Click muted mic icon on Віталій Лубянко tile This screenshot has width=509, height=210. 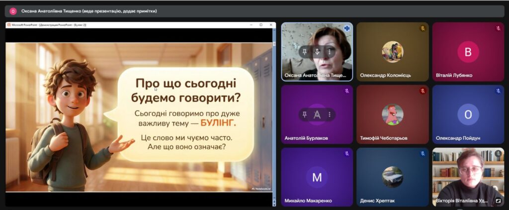[498, 28]
